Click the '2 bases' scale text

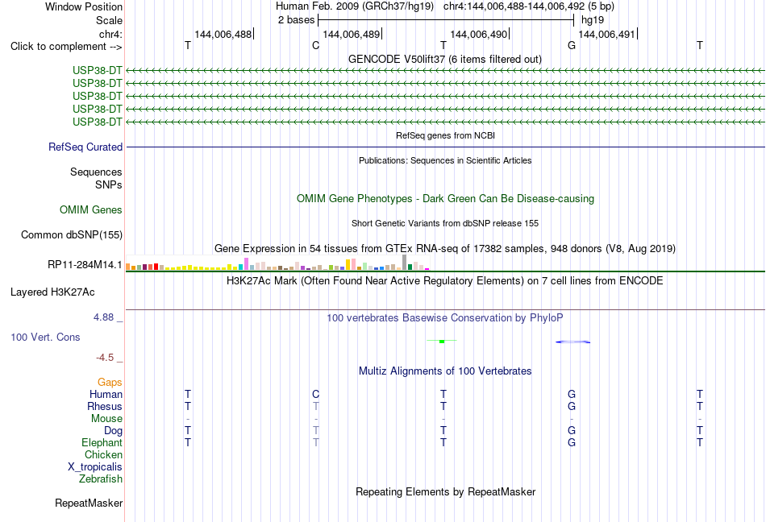coord(297,20)
